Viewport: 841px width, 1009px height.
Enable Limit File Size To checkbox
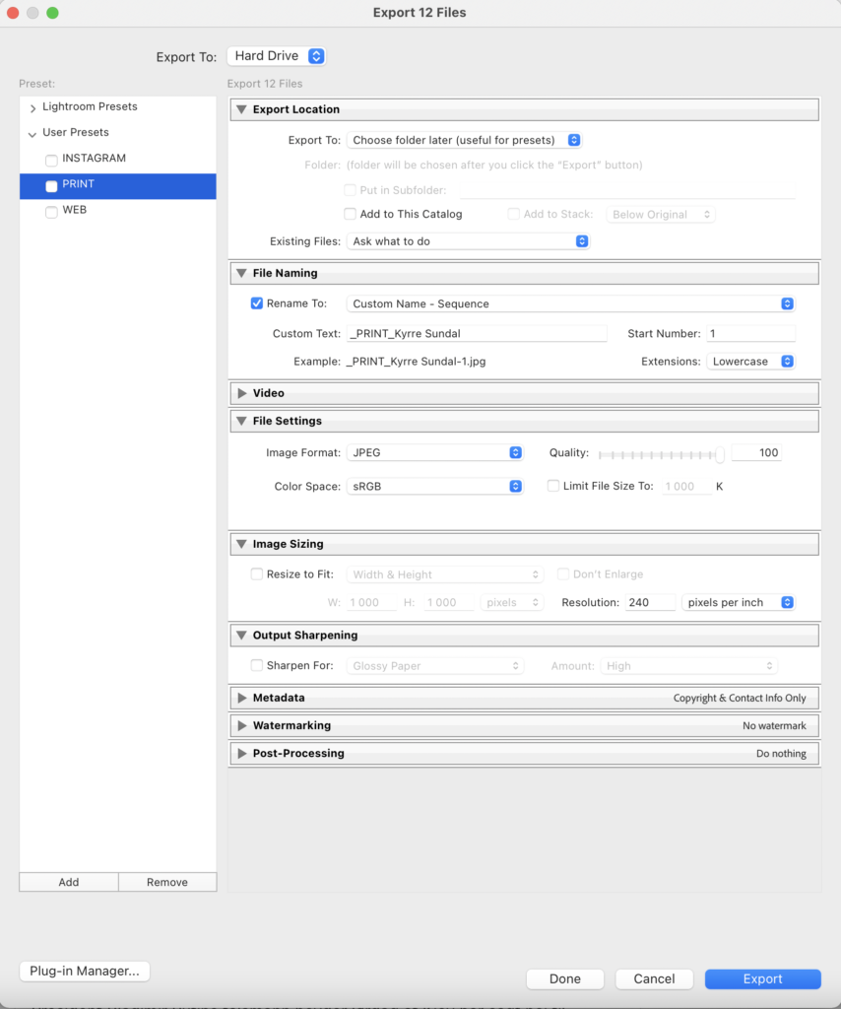point(553,486)
